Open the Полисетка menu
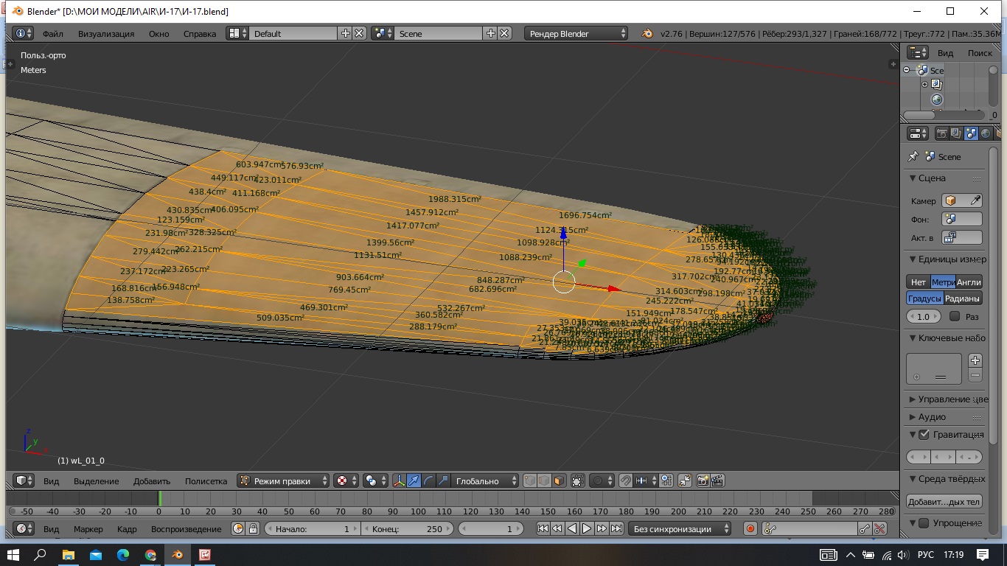 tap(206, 481)
